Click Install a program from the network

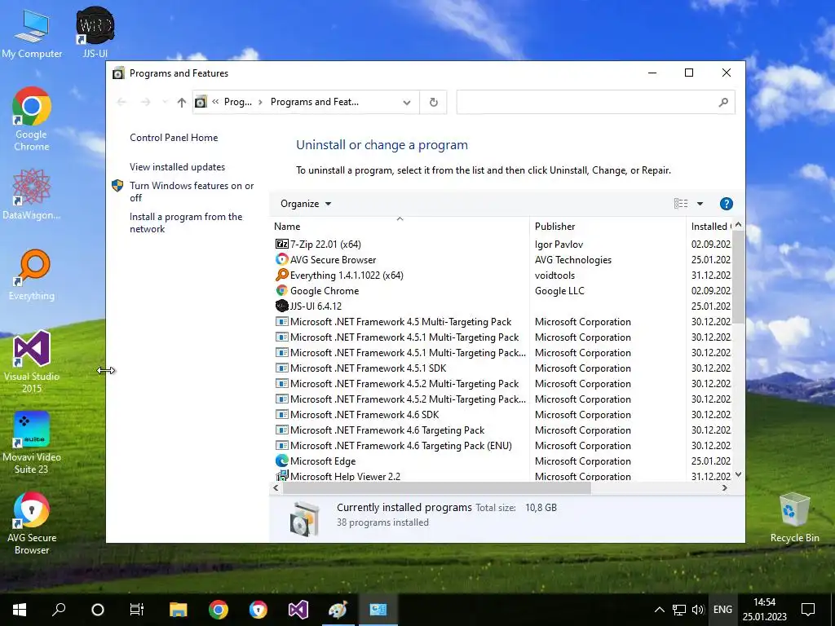(x=186, y=223)
